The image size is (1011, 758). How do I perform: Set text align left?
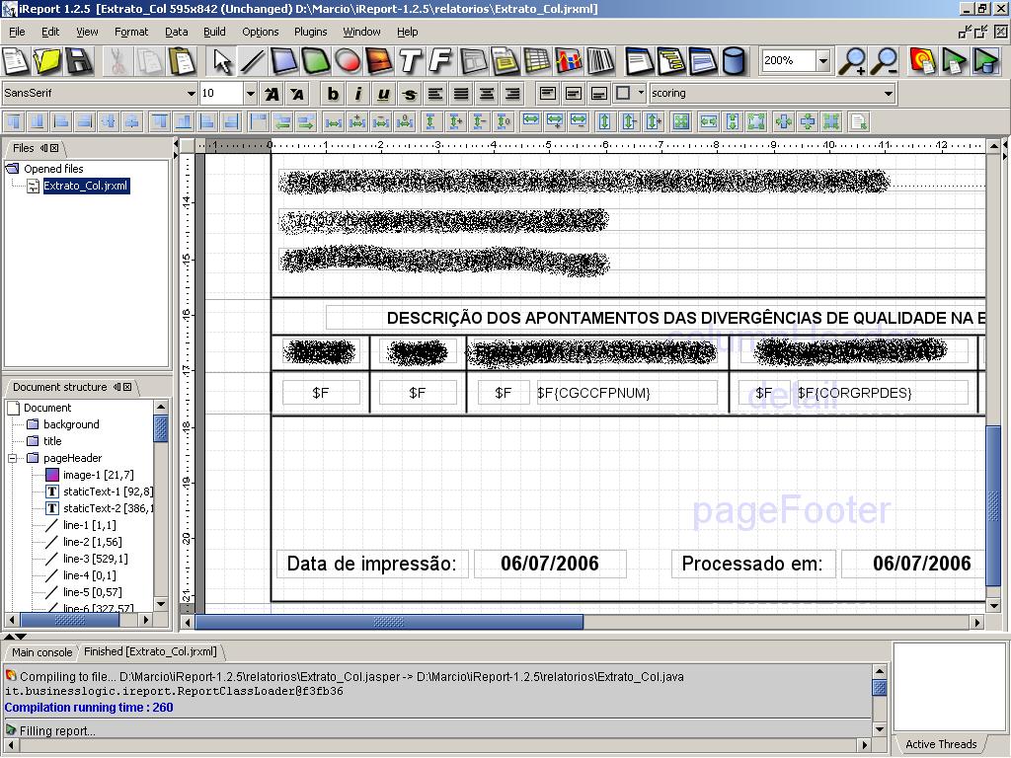click(435, 94)
